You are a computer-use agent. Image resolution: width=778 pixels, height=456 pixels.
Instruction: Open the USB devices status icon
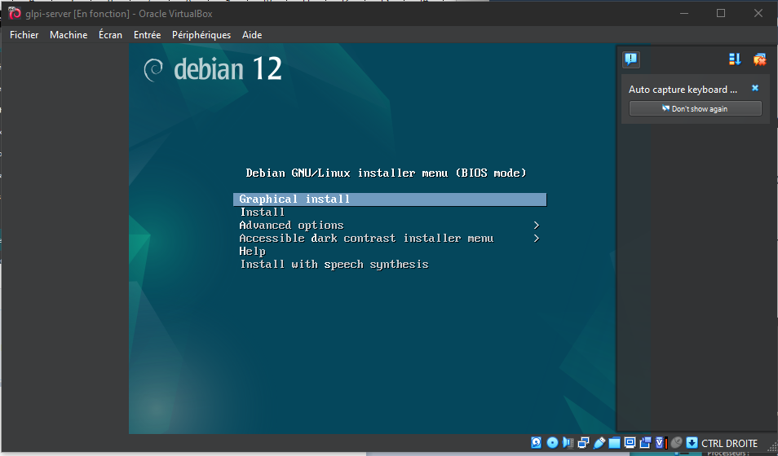(599, 443)
